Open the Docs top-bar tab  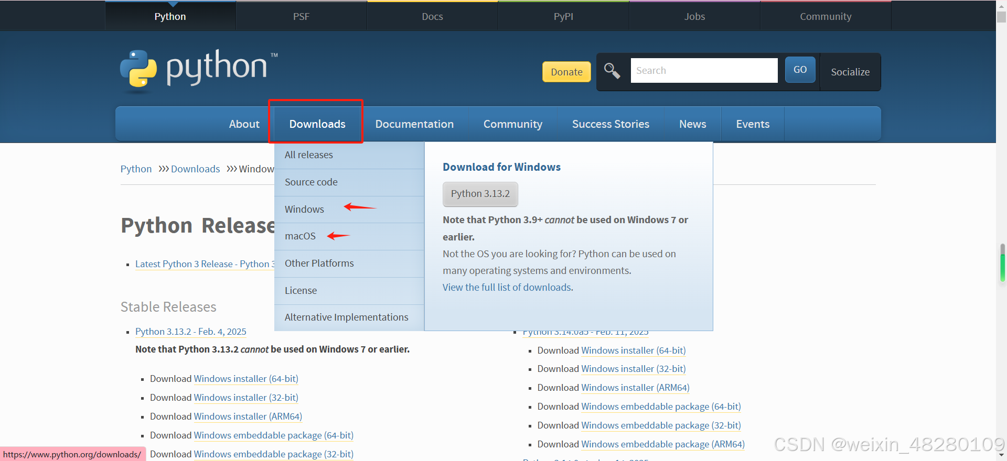coord(432,16)
